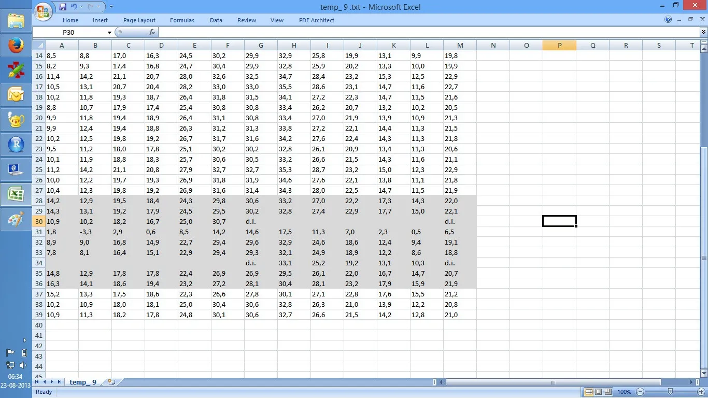Select cell A36 with value 16,3
Viewport: 708px width, 398px height.
[x=62, y=283]
